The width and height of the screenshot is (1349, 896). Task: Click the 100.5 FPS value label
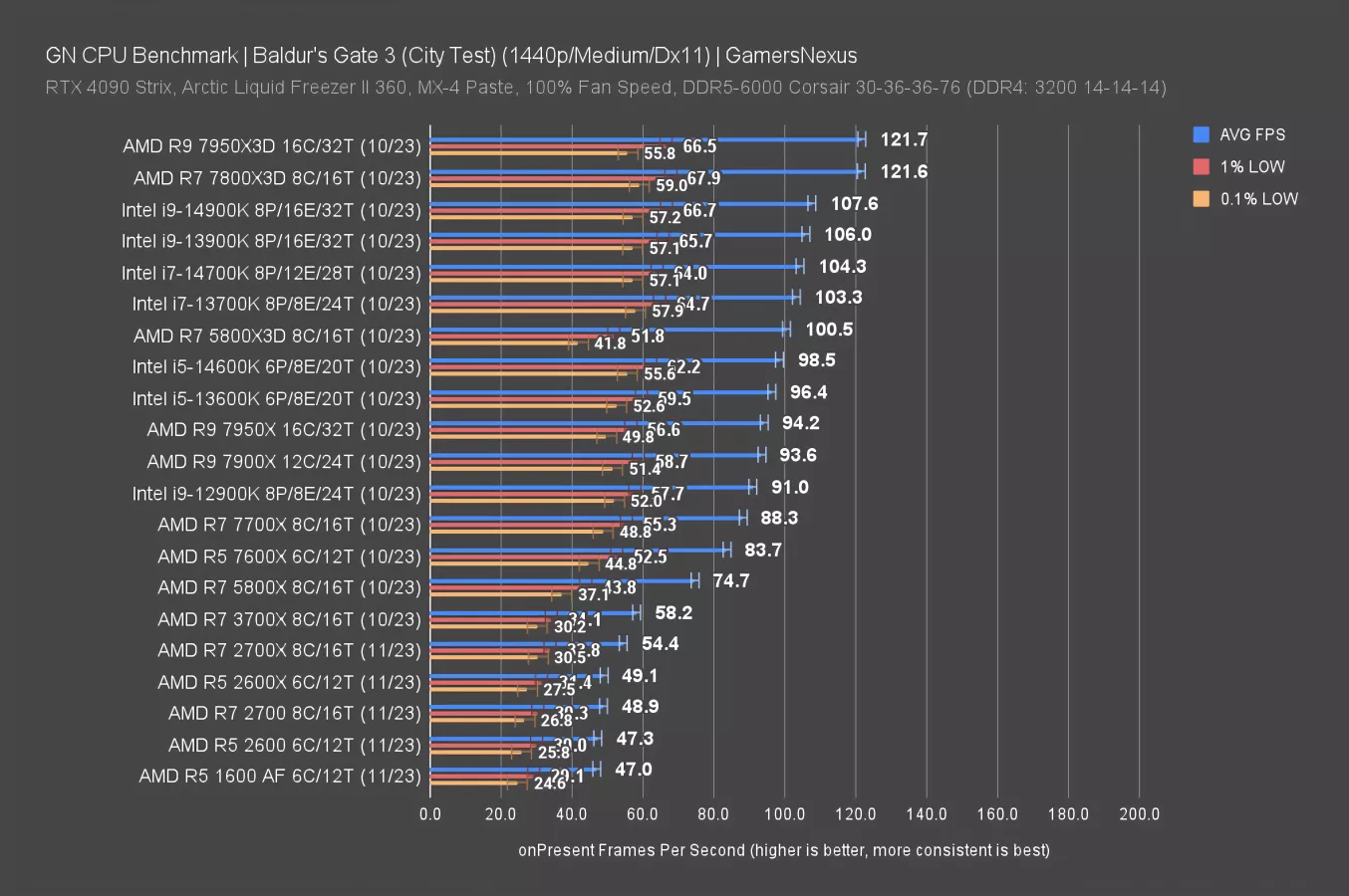tap(829, 330)
